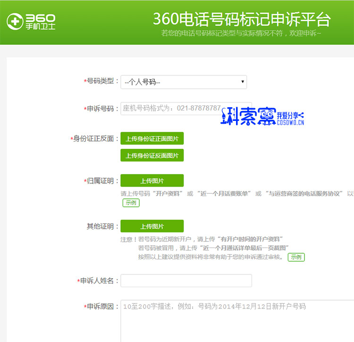Click the 申诉号码 phone number input field
The image size is (354, 342).
click(186, 109)
